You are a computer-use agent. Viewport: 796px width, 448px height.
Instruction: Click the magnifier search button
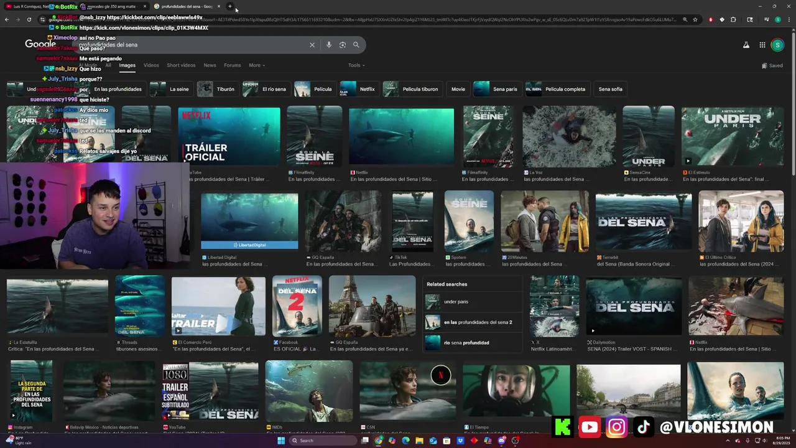point(356,45)
